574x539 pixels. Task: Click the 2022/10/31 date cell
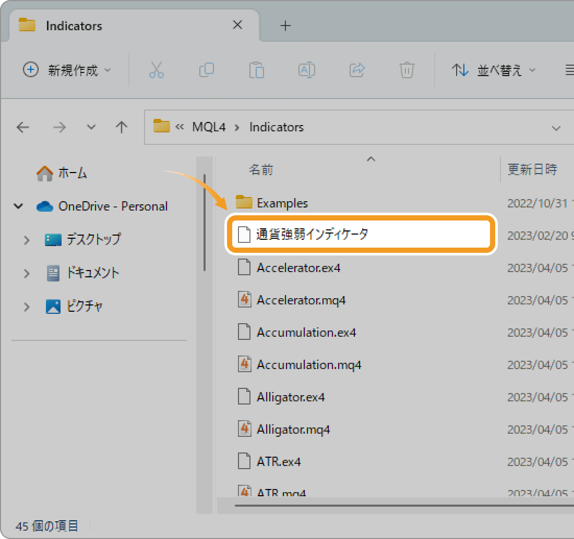coord(540,203)
